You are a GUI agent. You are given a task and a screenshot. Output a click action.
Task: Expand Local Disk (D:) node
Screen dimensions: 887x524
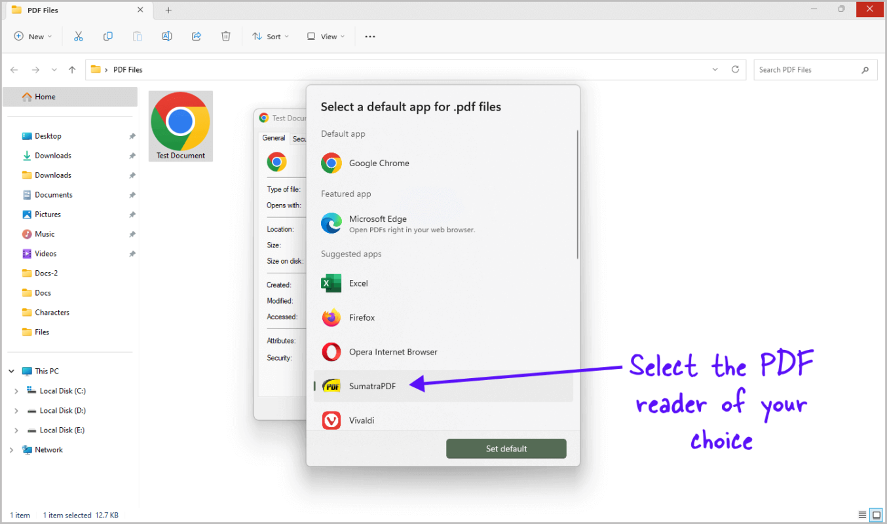click(x=16, y=411)
